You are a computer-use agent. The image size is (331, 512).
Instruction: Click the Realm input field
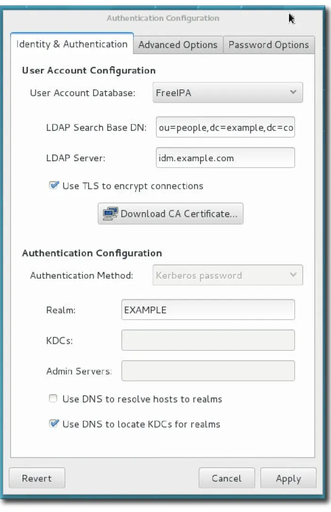point(208,310)
